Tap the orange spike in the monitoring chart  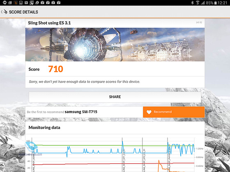(x=159, y=161)
